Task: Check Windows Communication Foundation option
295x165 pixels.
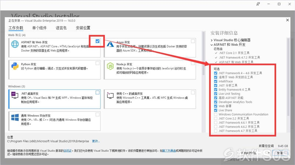Action: (216, 114)
